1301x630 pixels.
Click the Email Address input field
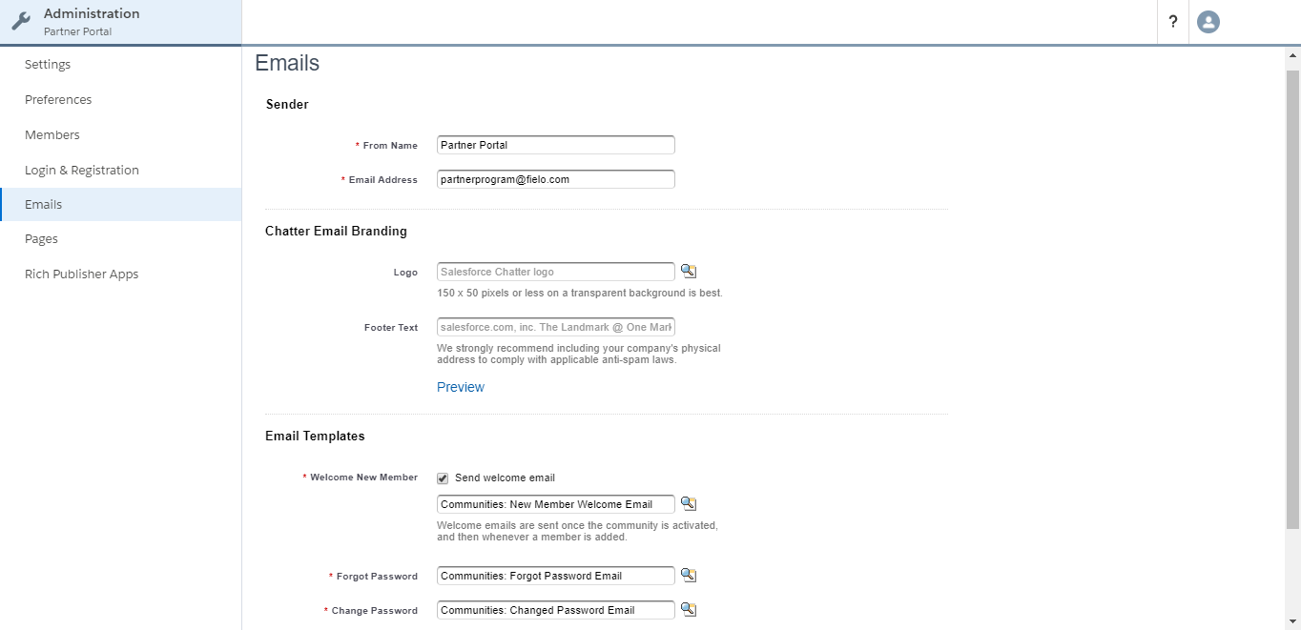point(556,179)
